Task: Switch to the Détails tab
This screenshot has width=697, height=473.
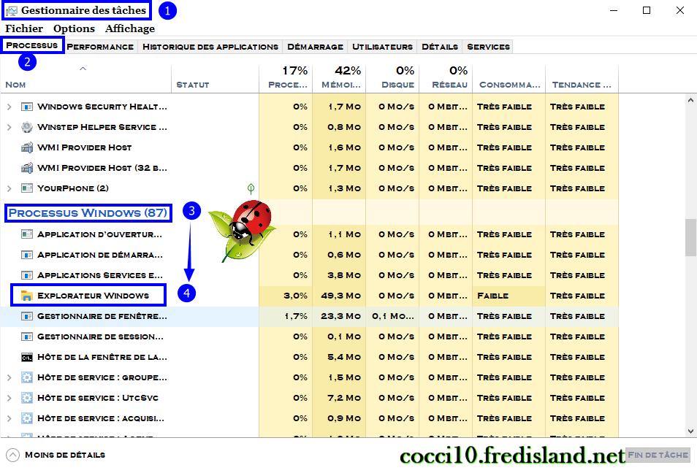Action: coord(440,47)
